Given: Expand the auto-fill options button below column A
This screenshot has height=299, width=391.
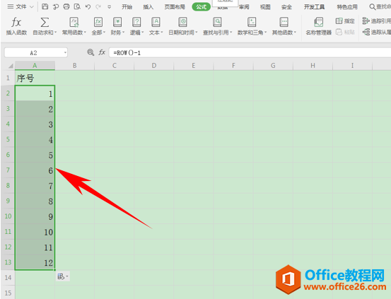Looking at the screenshot, I should point(63,276).
